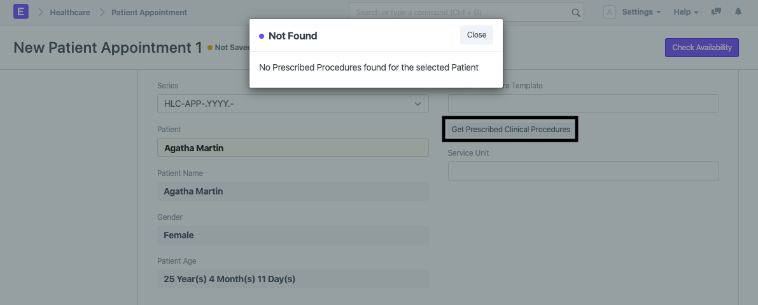
Task: Open the notifications bell icon
Action: click(738, 12)
